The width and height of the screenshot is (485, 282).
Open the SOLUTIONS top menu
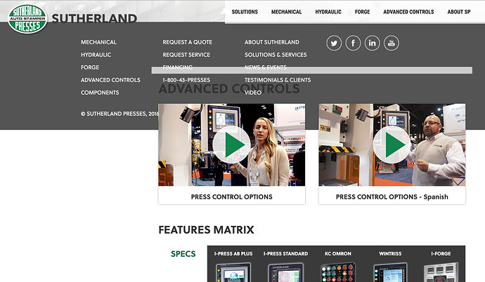point(245,12)
